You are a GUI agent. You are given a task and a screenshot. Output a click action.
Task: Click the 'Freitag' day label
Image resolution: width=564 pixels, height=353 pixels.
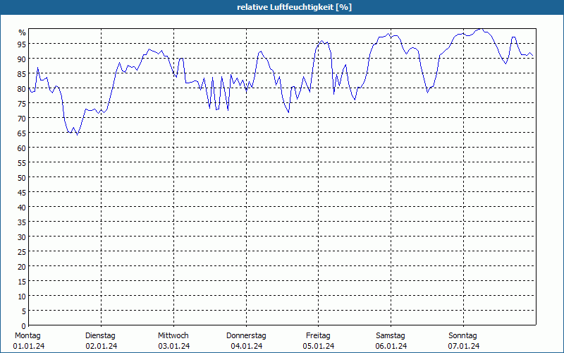(318, 335)
